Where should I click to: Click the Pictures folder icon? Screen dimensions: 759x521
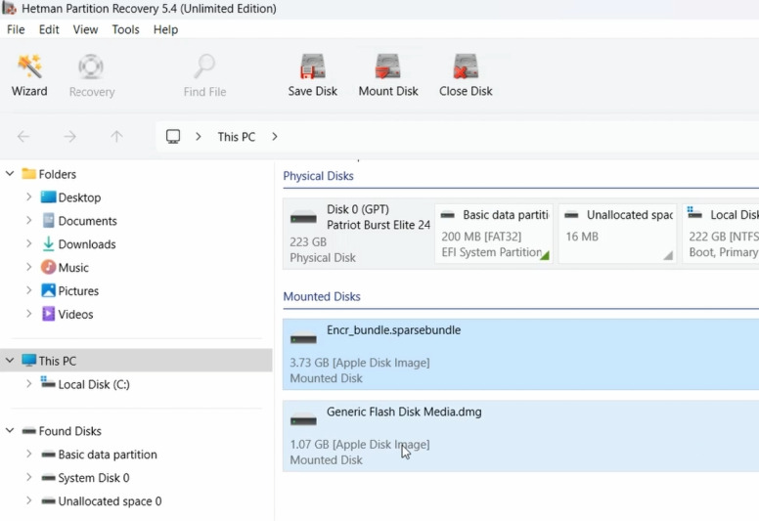[48, 290]
